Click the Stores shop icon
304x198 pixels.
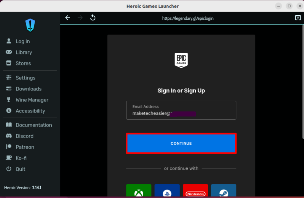pyautogui.click(x=9, y=63)
